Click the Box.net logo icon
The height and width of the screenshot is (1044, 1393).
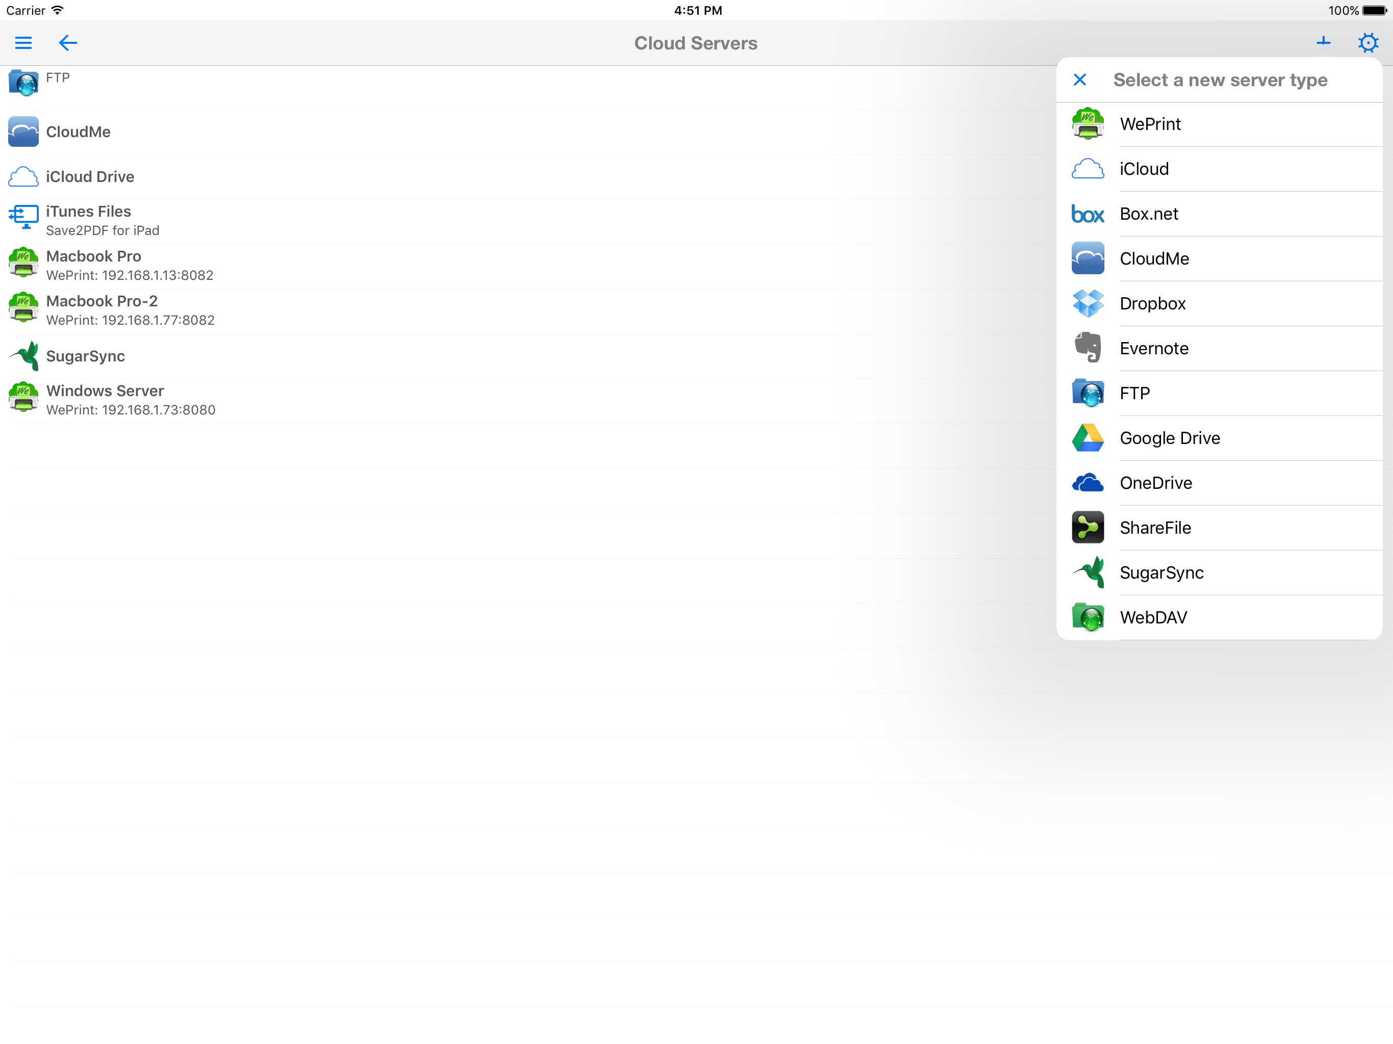[x=1088, y=214]
